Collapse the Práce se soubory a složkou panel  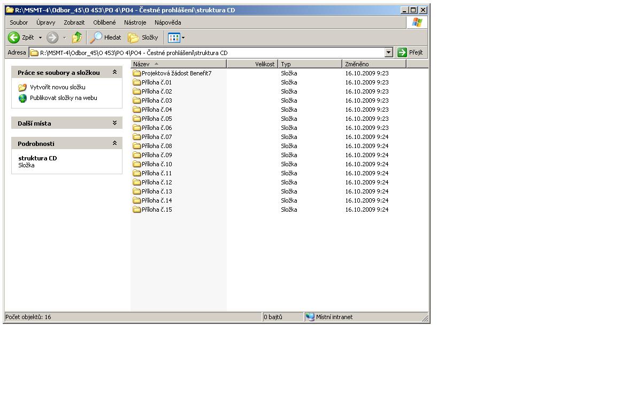[114, 72]
